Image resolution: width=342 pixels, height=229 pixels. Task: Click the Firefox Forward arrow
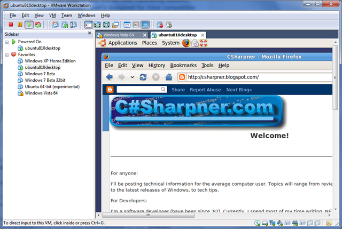click(x=121, y=77)
